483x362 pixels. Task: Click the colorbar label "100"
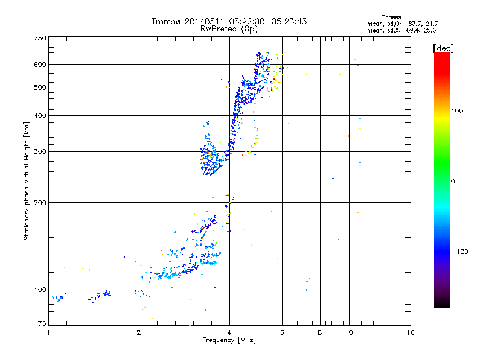tap(457, 111)
